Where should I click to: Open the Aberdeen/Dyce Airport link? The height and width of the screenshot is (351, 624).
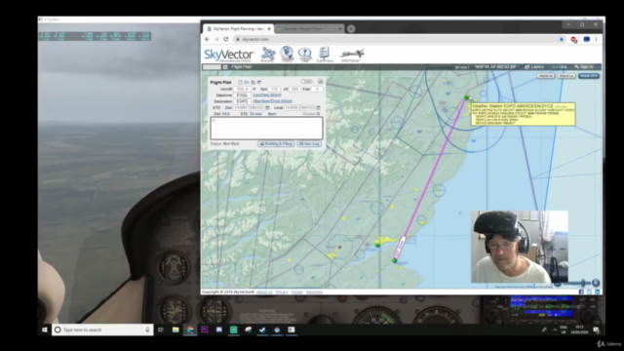coord(273,101)
